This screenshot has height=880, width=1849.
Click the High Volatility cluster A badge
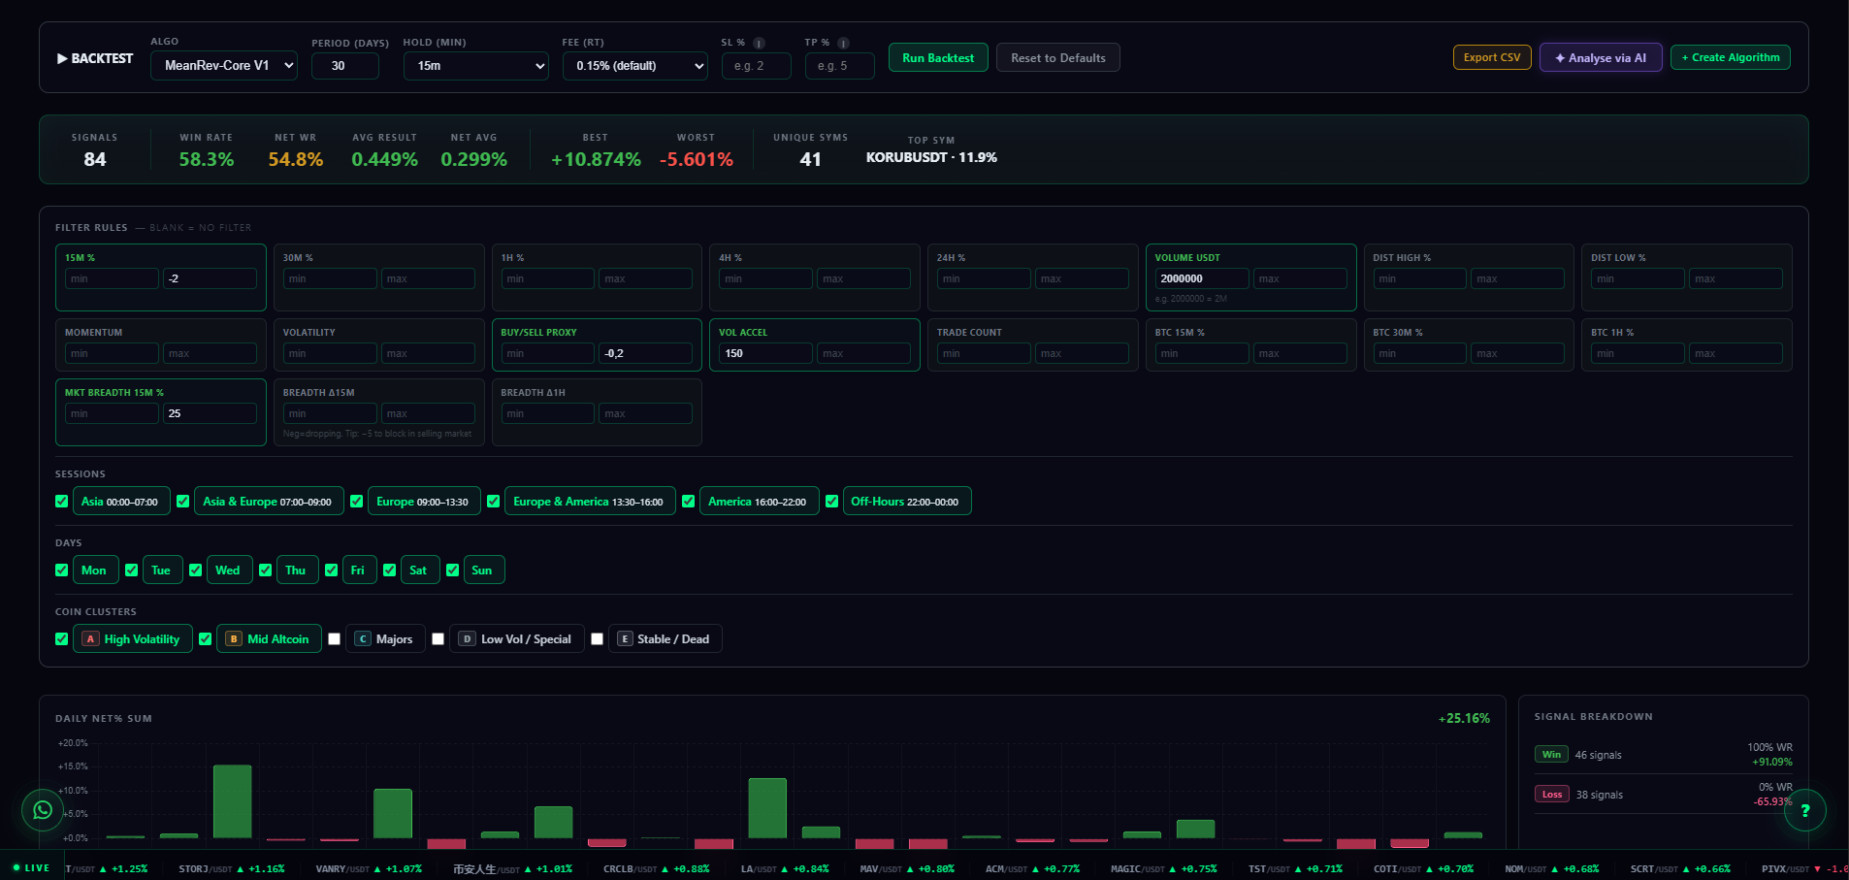(90, 639)
